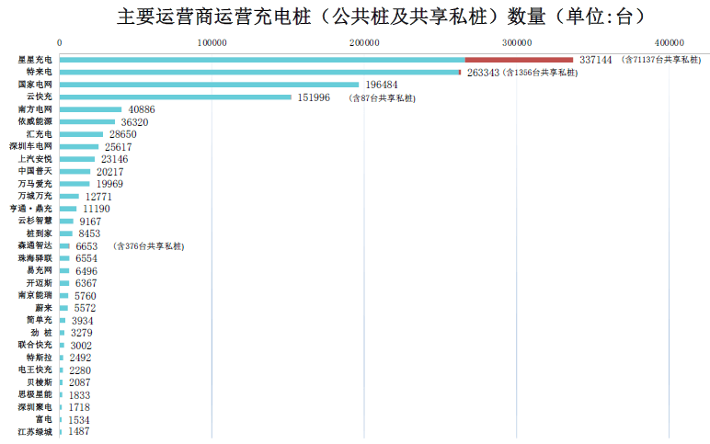Click the 蔚来 row label

pos(44,308)
